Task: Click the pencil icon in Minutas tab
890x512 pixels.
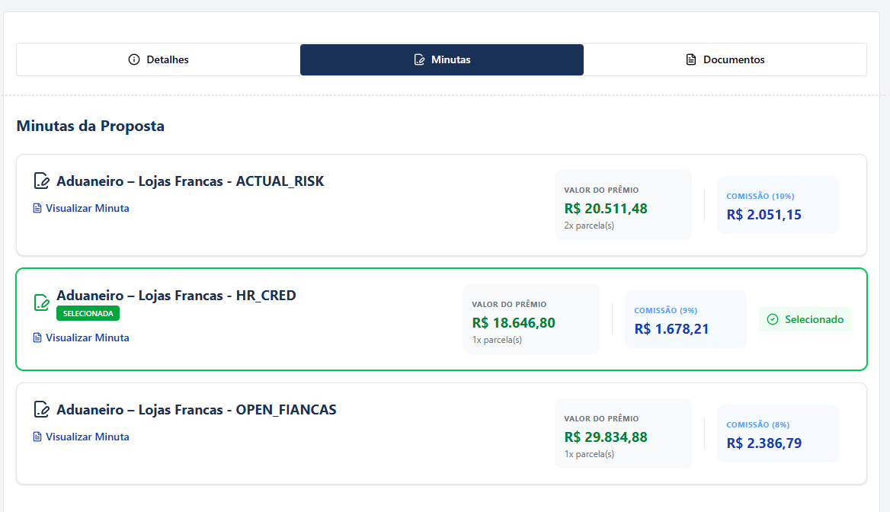Action: point(419,59)
